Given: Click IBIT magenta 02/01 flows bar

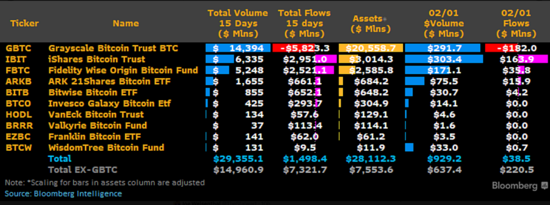Looking at the screenshot, I should pyautogui.click(x=534, y=59).
